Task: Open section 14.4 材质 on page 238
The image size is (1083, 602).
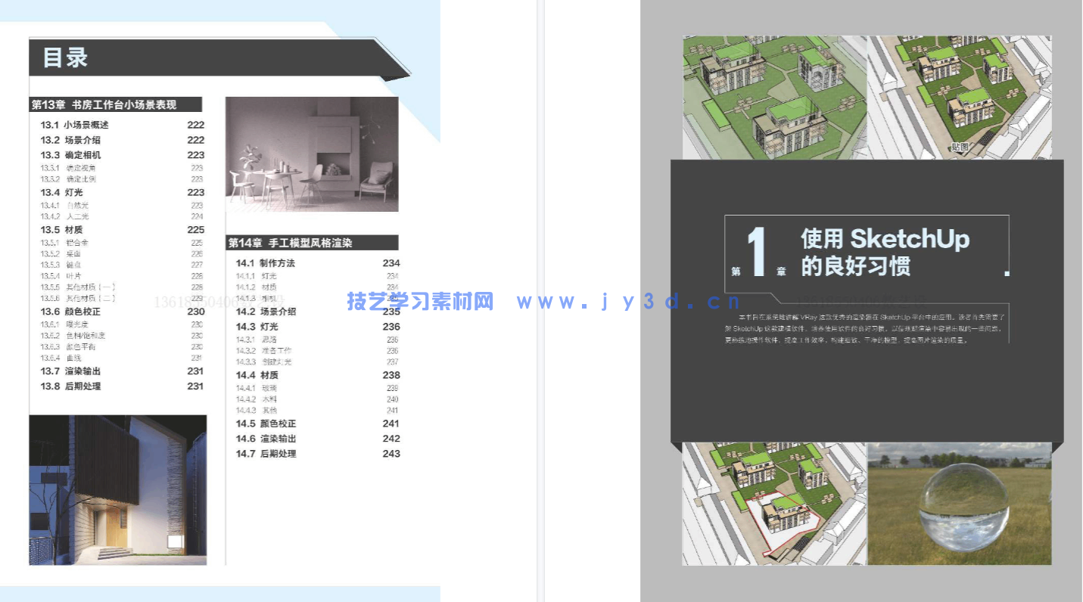Action: (259, 374)
